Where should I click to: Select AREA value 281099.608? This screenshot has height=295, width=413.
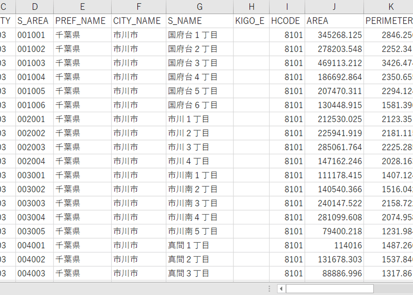[x=334, y=217]
